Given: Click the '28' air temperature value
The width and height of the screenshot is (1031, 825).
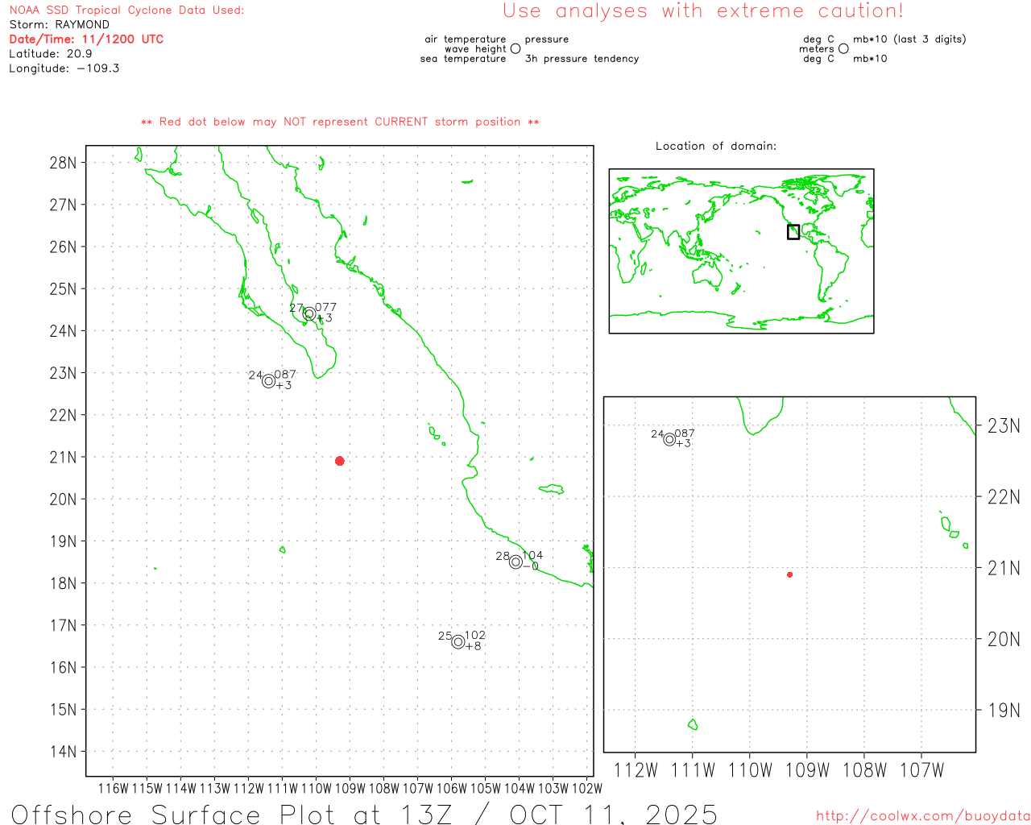Looking at the screenshot, I should tap(503, 556).
